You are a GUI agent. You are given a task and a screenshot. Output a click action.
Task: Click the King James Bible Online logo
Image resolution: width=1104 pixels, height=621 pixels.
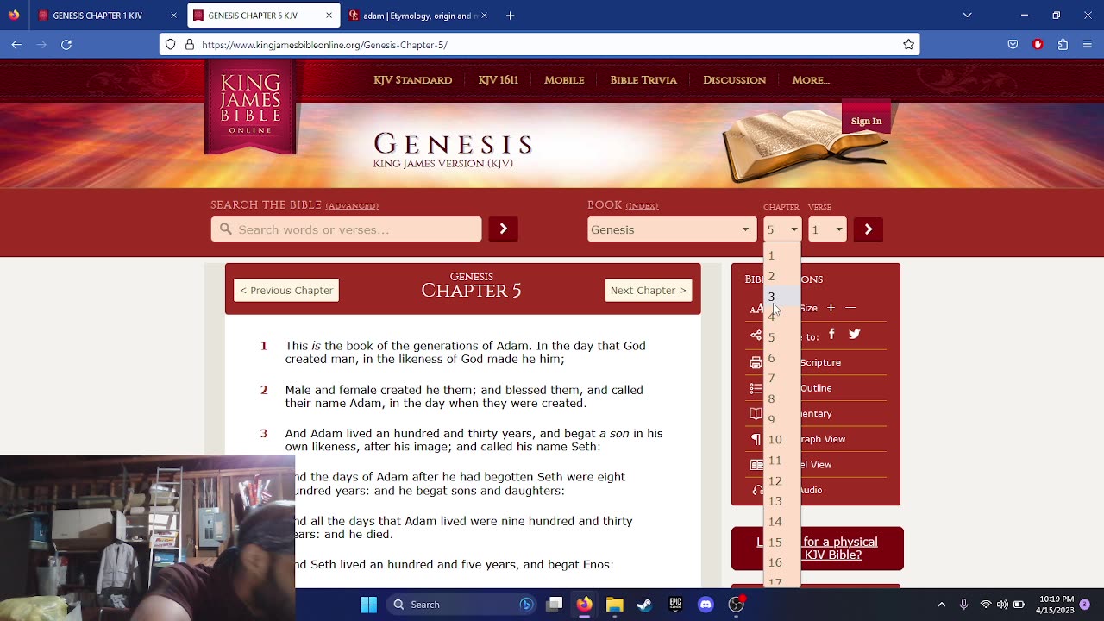[x=250, y=106]
